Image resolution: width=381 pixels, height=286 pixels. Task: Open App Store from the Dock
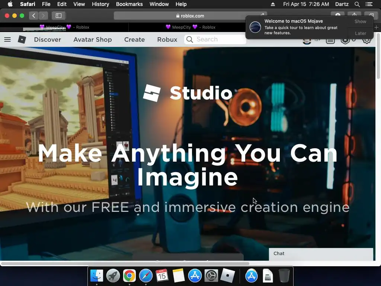click(x=195, y=276)
